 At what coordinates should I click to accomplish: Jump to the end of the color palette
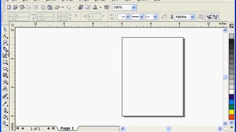coord(232,127)
